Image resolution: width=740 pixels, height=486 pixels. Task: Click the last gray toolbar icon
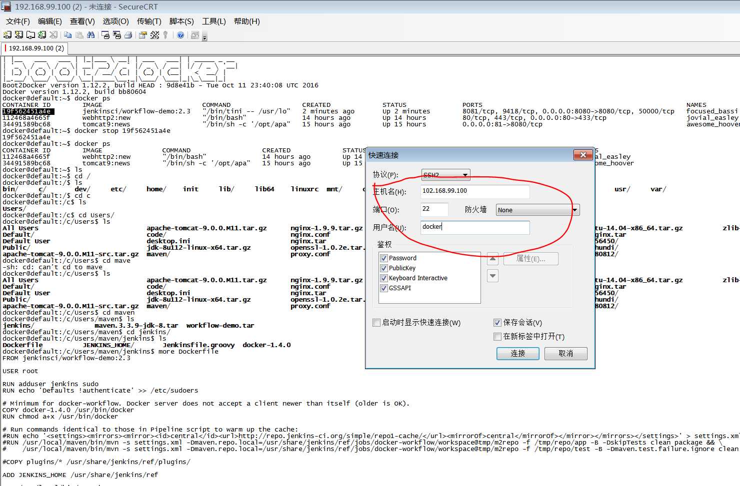(x=195, y=35)
